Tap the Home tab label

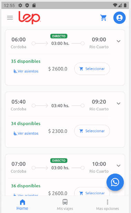(x=22, y=209)
